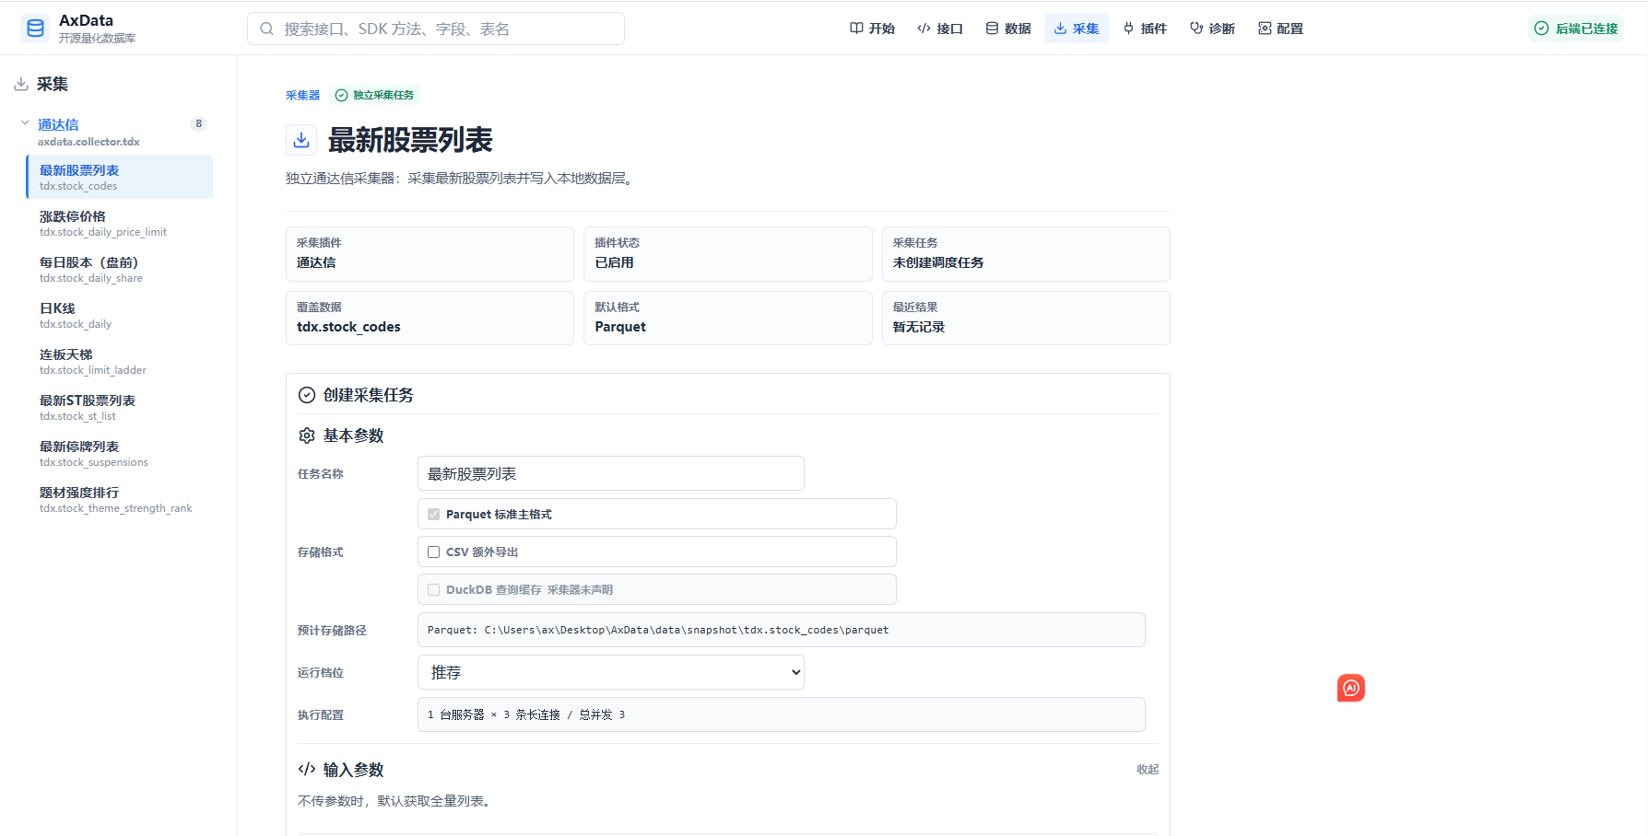Image resolution: width=1648 pixels, height=836 pixels.
Task: Enable the CSV 额外导出 checkbox
Action: (x=433, y=552)
